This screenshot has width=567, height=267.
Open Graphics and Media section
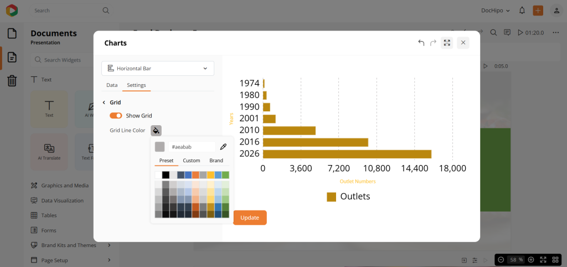60,186
